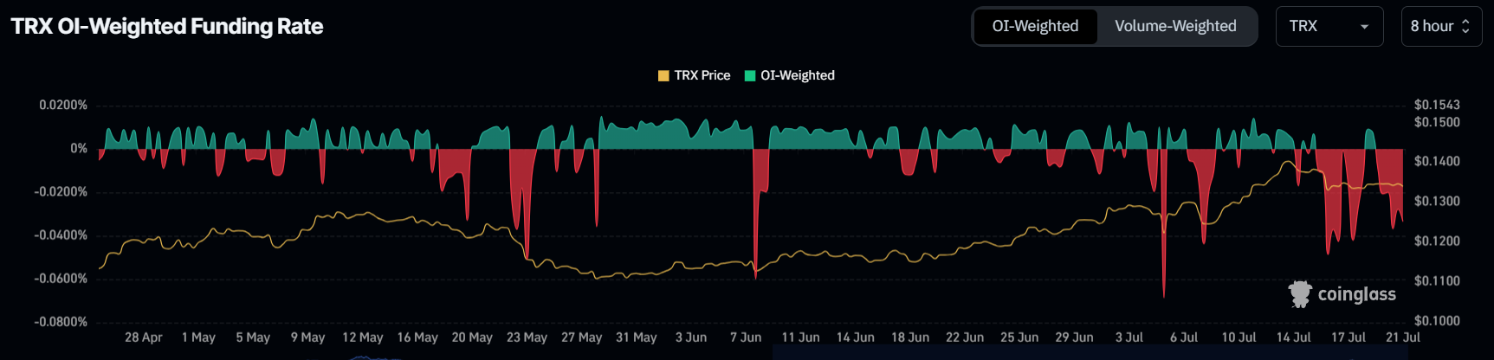Click the 6 Jul date axis label
1494x360 pixels.
tap(1184, 337)
